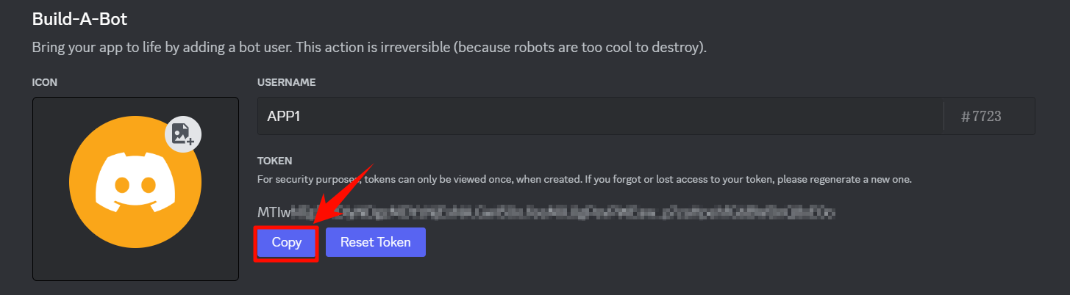
Task: Click the #7723 discriminator tag
Action: click(x=982, y=117)
